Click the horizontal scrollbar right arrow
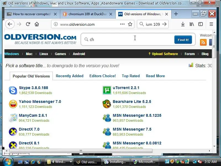The width and height of the screenshot is (221, 166). coord(209,151)
